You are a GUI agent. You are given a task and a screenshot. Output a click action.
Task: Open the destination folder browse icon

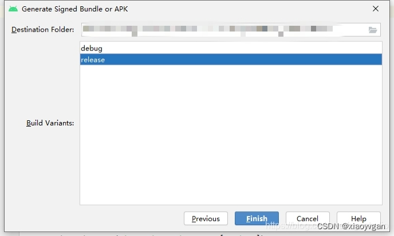(373, 30)
